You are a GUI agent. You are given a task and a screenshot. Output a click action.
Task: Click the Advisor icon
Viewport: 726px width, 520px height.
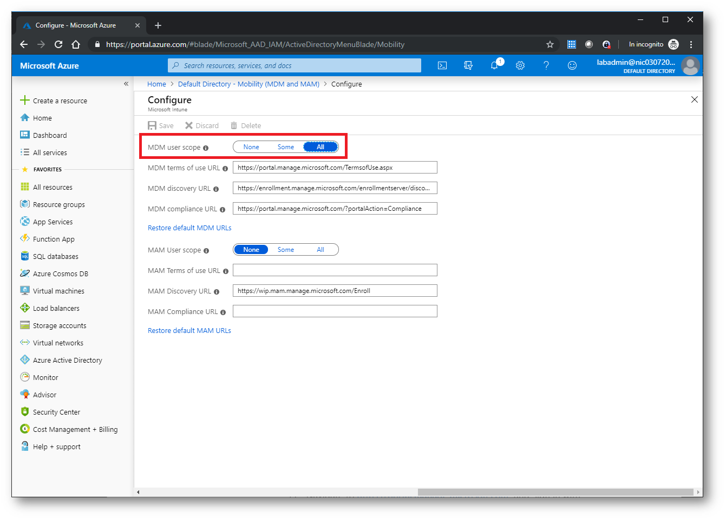tap(24, 395)
